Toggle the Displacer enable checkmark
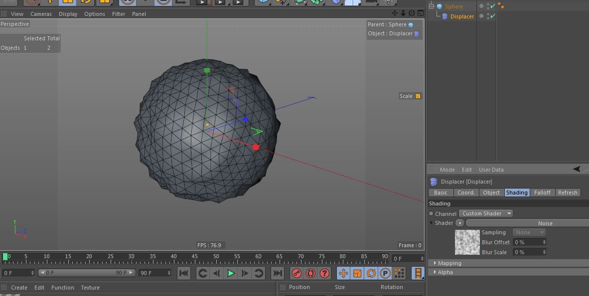 [x=492, y=16]
